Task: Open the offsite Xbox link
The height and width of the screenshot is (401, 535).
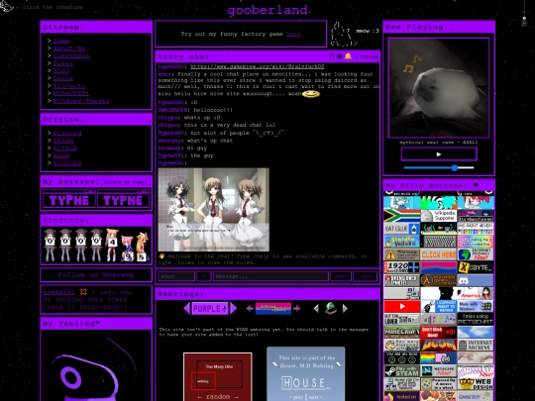Action: click(x=61, y=155)
